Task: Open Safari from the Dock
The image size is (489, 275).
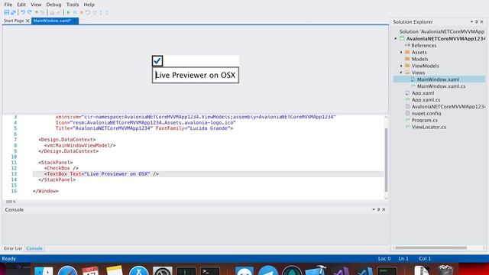Action: pos(67,270)
